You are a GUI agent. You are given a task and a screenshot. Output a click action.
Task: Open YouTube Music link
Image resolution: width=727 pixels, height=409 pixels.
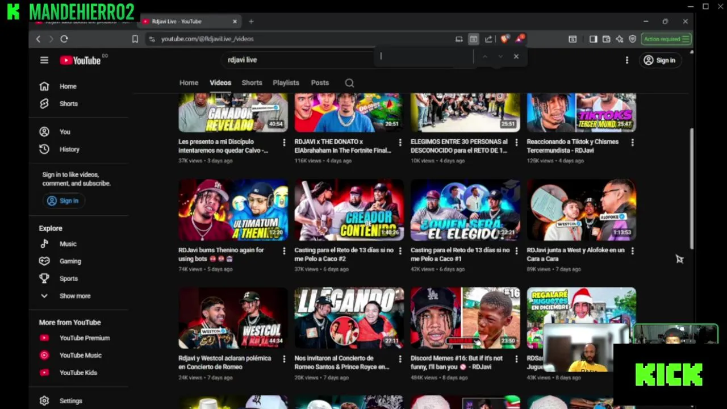(x=80, y=355)
